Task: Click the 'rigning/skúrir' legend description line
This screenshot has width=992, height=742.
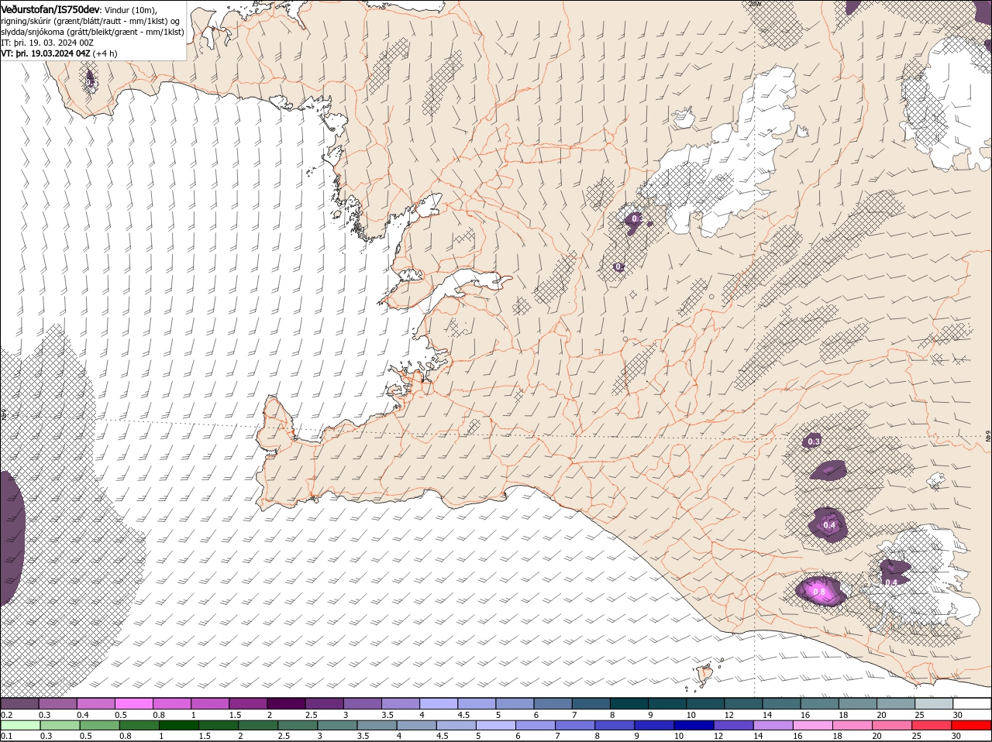Action: 90,21
